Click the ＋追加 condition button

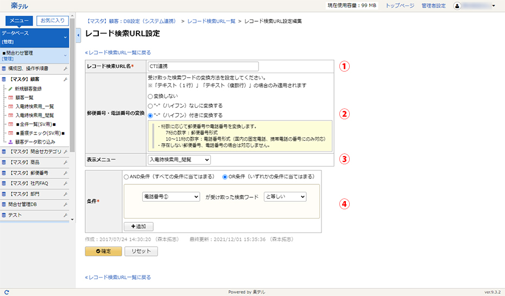pyautogui.click(x=138, y=226)
